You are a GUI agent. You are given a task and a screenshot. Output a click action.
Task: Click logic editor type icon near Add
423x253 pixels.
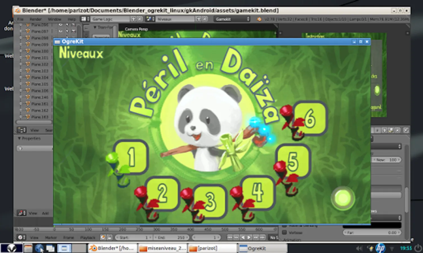(x=21, y=213)
